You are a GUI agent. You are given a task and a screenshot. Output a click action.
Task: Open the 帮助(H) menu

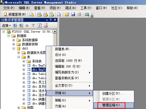click(132, 8)
